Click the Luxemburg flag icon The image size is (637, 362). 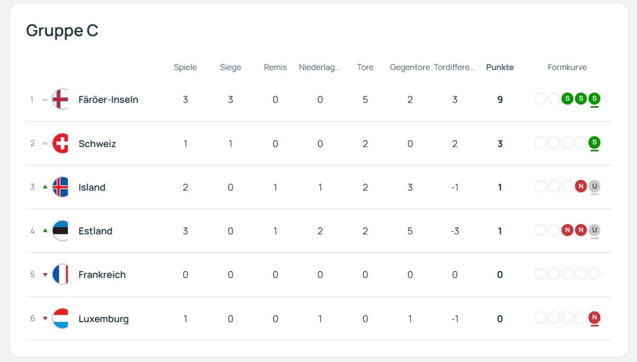click(60, 318)
